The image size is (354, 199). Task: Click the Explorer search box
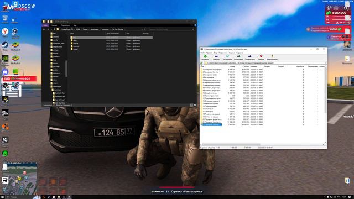171,29
